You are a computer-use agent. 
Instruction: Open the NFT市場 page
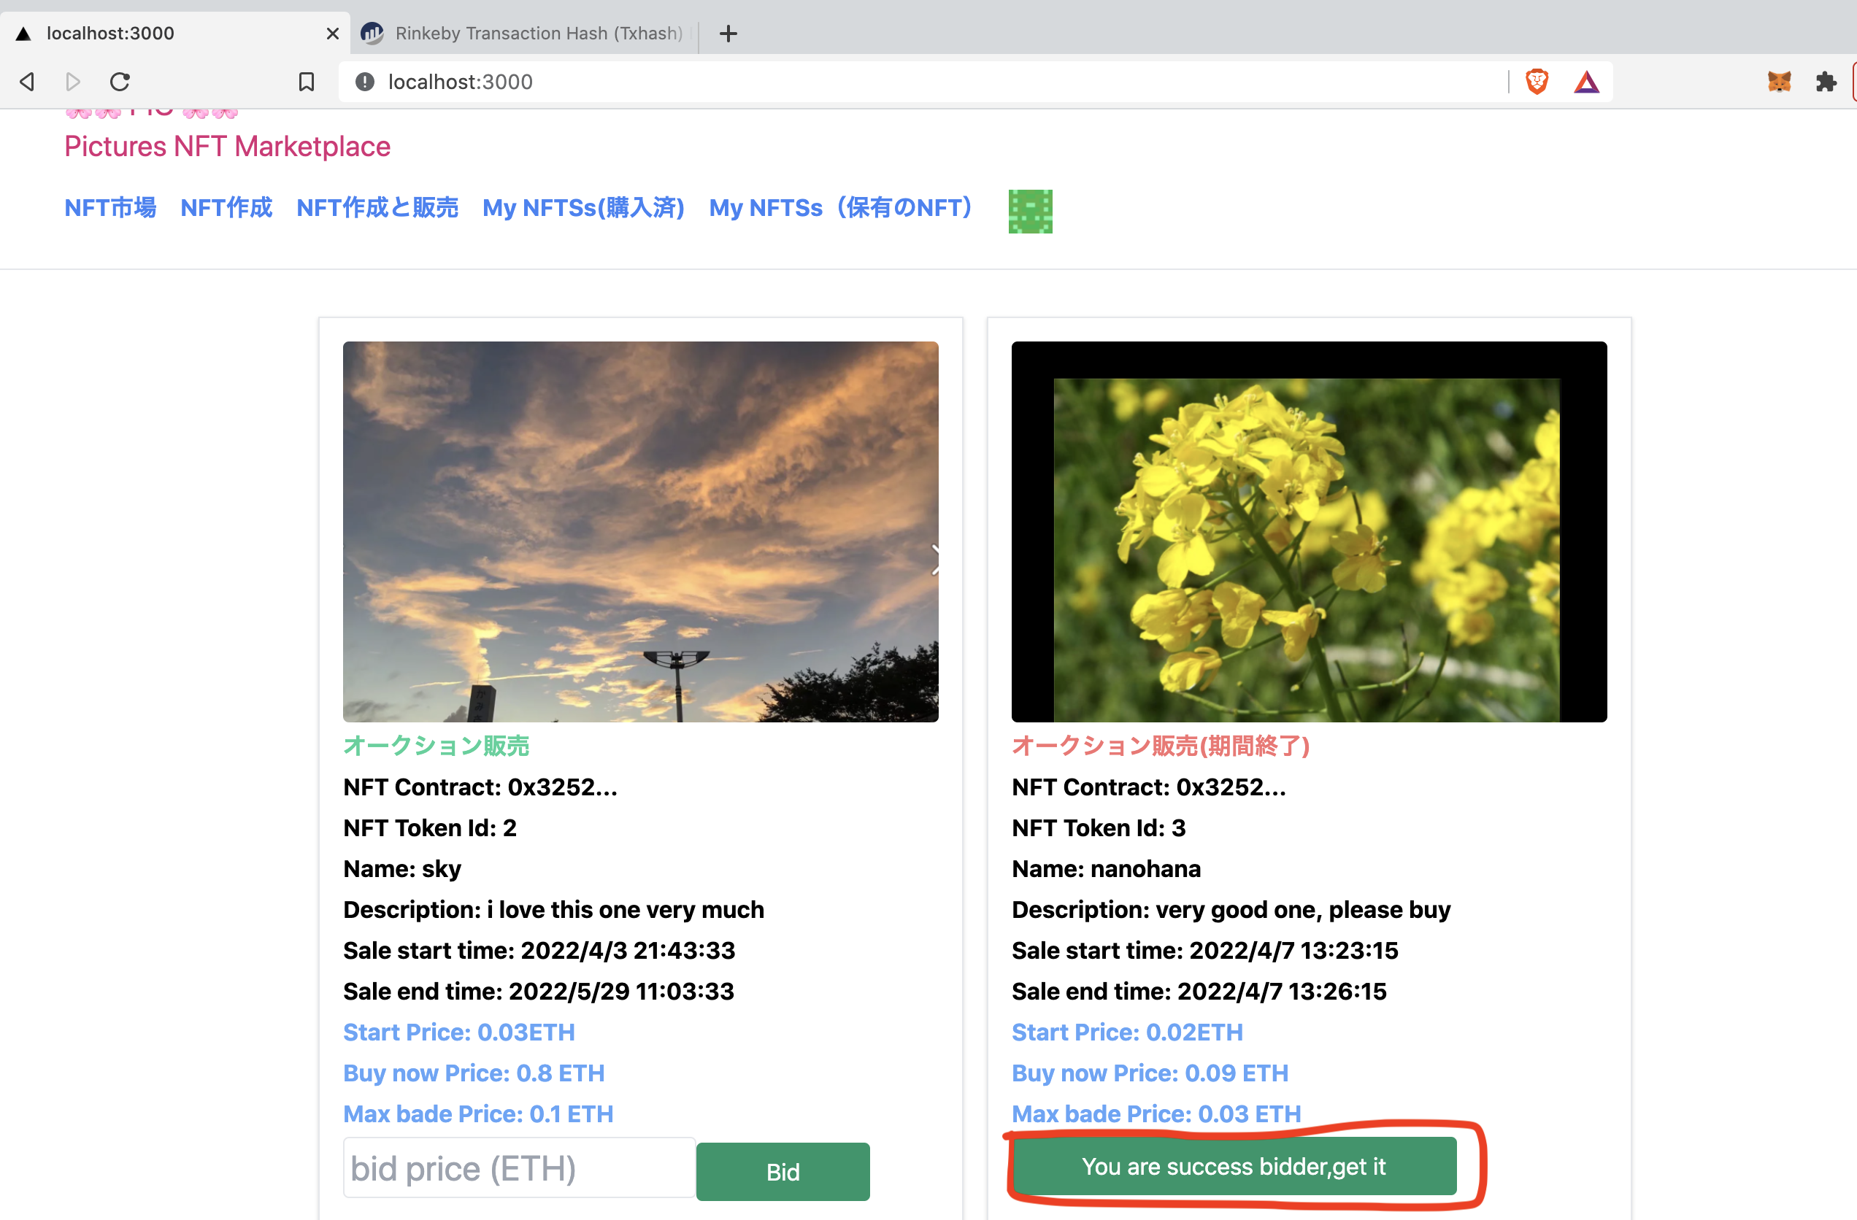(110, 207)
